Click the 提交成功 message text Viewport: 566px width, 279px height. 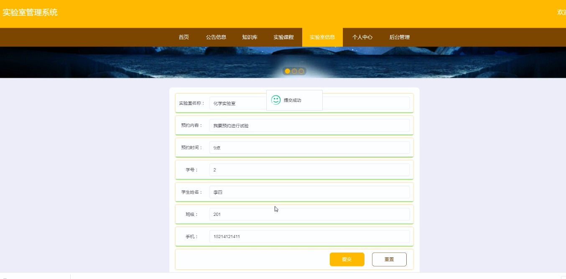292,100
